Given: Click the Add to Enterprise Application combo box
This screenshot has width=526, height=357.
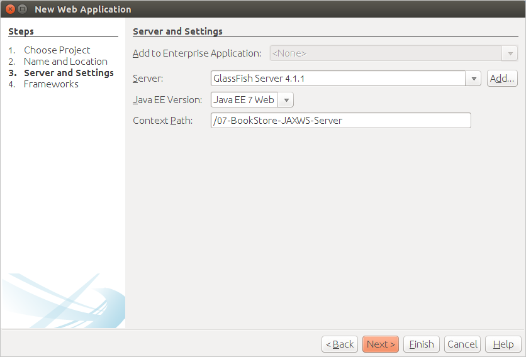Looking at the screenshot, I should click(x=393, y=53).
